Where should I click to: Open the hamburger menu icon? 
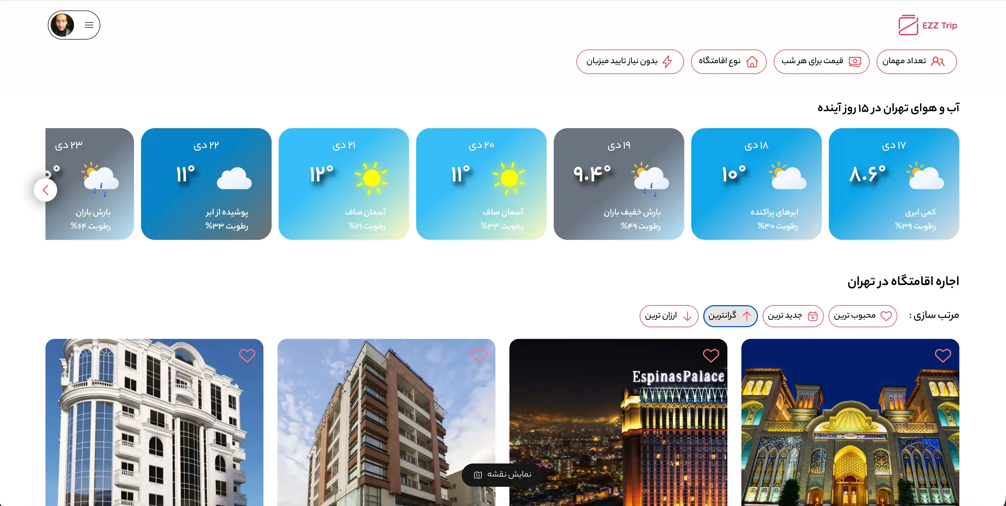coord(89,25)
